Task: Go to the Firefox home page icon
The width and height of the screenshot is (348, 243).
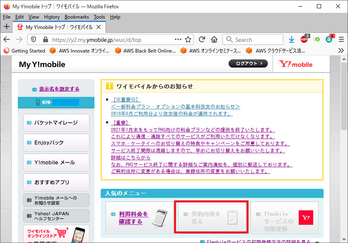Action: (x=214, y=40)
